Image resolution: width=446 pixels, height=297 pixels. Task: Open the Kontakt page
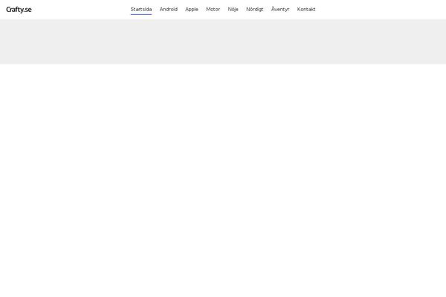306,10
